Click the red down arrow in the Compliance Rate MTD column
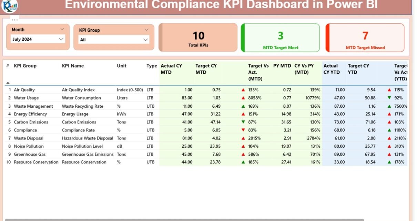417x221 pixels. 243,130
